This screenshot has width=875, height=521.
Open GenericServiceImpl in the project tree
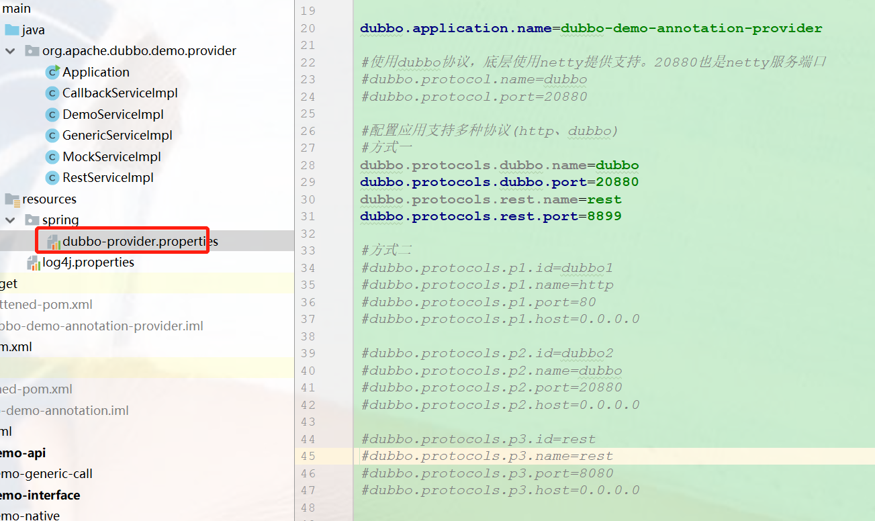point(118,136)
